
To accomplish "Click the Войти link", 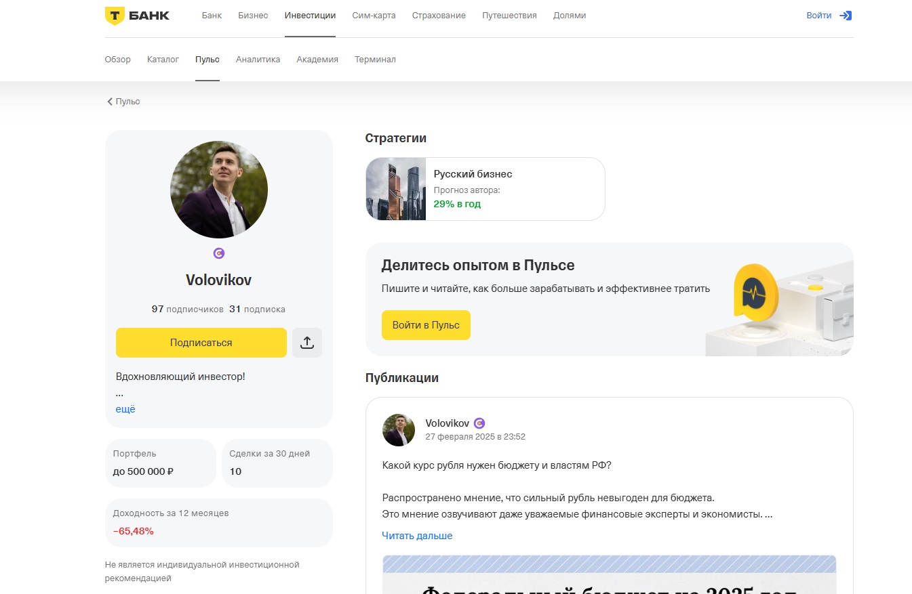I will (818, 16).
